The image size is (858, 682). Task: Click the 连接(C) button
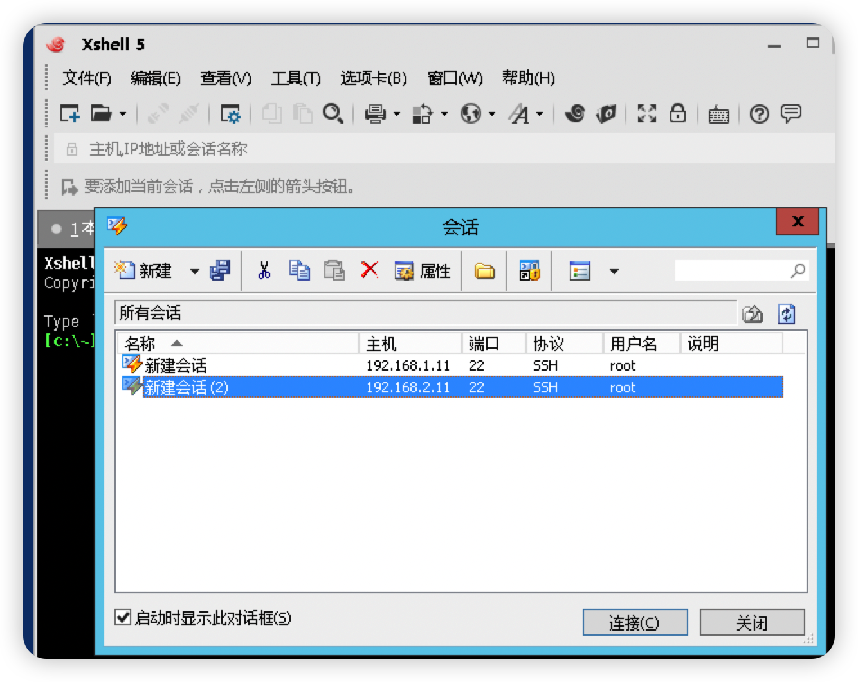pyautogui.click(x=635, y=622)
